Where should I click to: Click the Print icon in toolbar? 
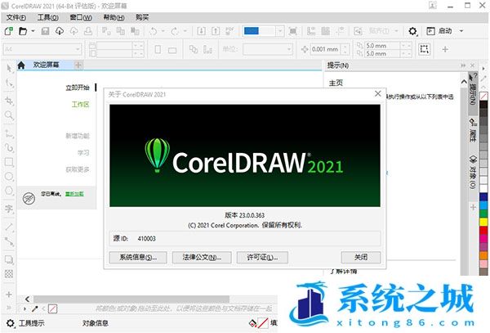tap(88, 31)
